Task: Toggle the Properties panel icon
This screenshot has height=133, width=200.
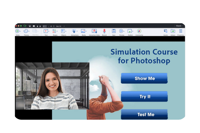Action: coord(181,31)
